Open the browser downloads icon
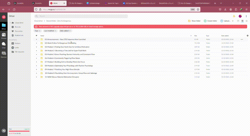This screenshot has width=250, height=136. (225, 9)
